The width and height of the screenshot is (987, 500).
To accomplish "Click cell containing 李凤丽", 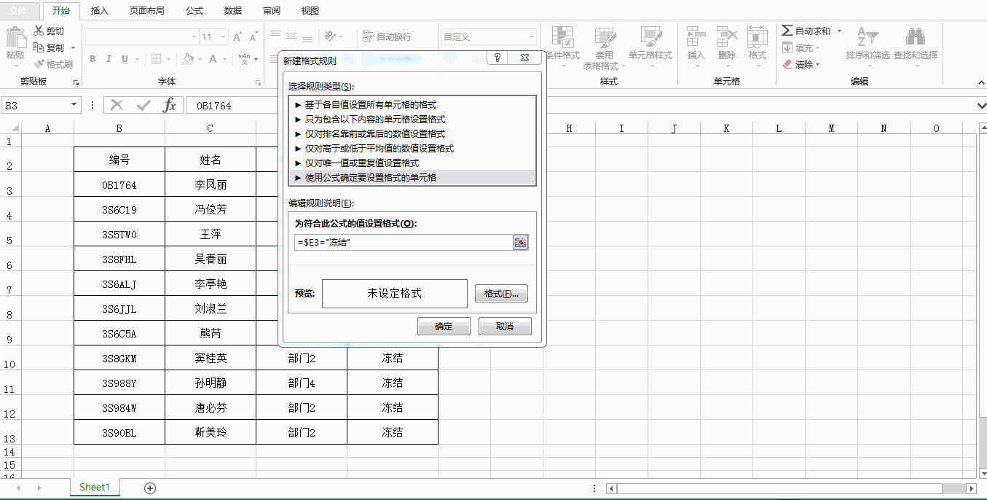I will [x=211, y=185].
